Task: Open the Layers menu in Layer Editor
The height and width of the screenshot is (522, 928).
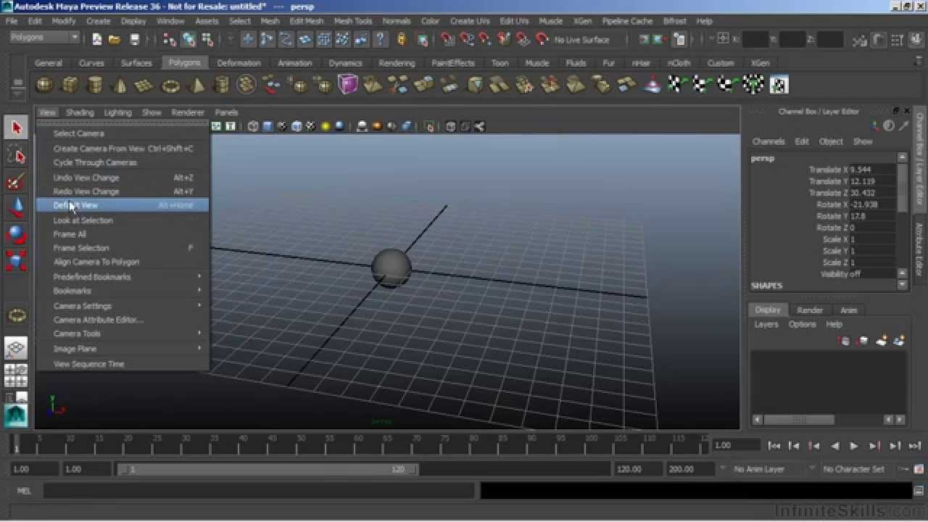Action: click(766, 324)
